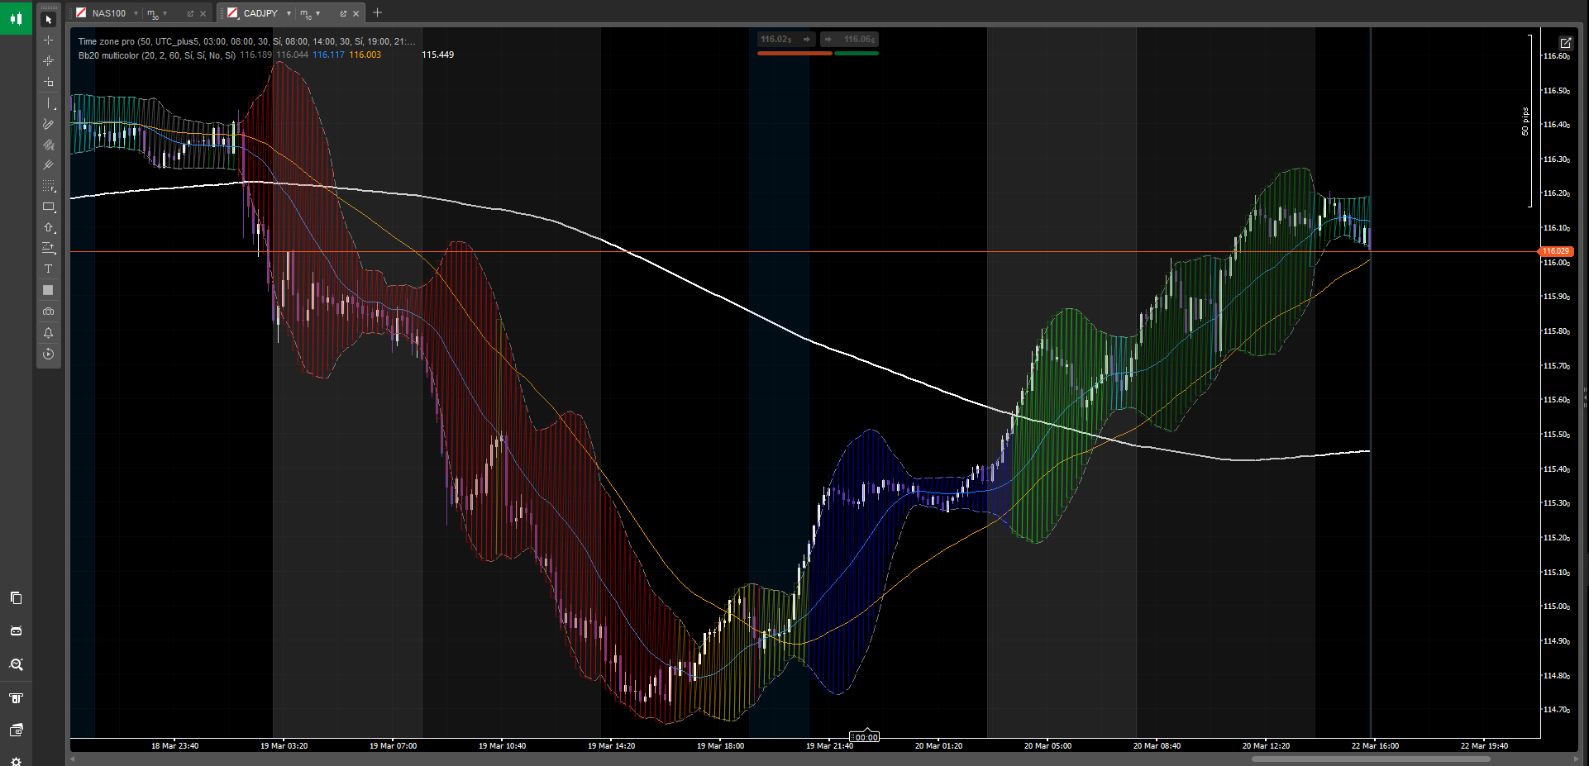Screen dimensions: 1589x766
Task: Open price alerts with the bell icon
Action: 49,332
